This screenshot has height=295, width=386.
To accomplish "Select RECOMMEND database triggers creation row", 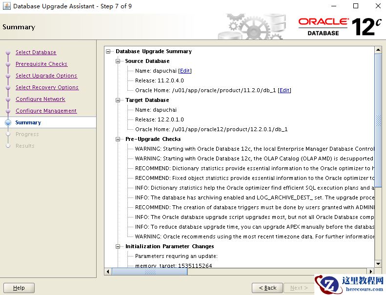I will coord(255,207).
